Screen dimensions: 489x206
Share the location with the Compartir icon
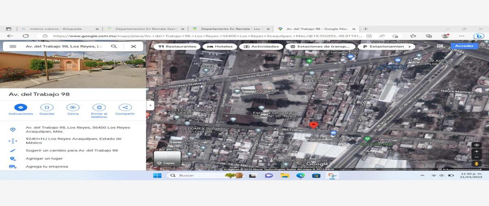pyautogui.click(x=125, y=108)
